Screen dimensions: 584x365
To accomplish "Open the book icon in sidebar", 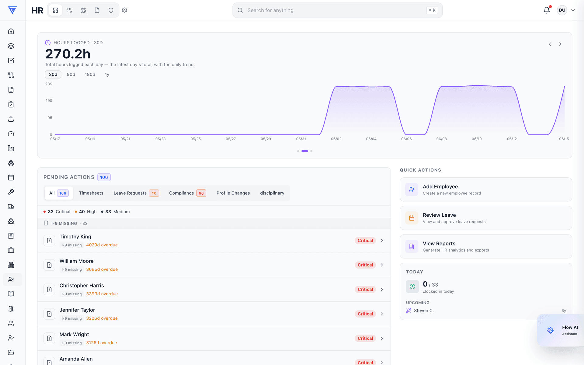I will pos(11,294).
